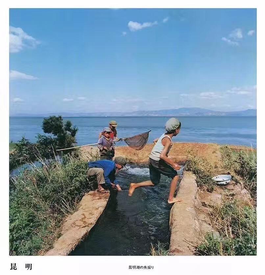Click the white enamel basin
The height and width of the screenshot is (275, 265).
coord(222,179)
